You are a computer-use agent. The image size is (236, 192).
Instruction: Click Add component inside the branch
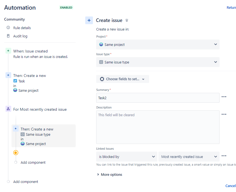[x=33, y=162]
